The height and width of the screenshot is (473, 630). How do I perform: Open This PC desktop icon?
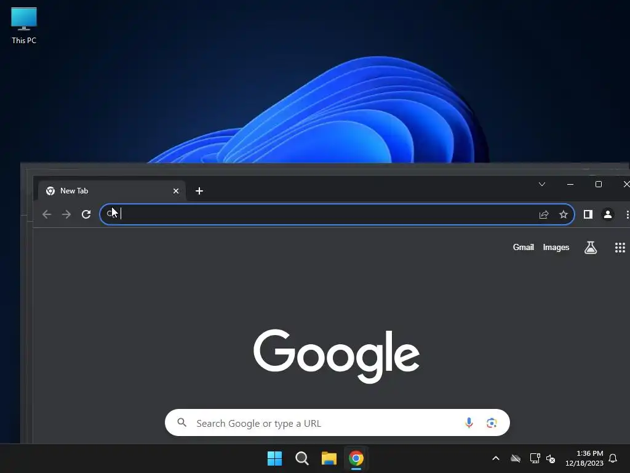coord(24,25)
